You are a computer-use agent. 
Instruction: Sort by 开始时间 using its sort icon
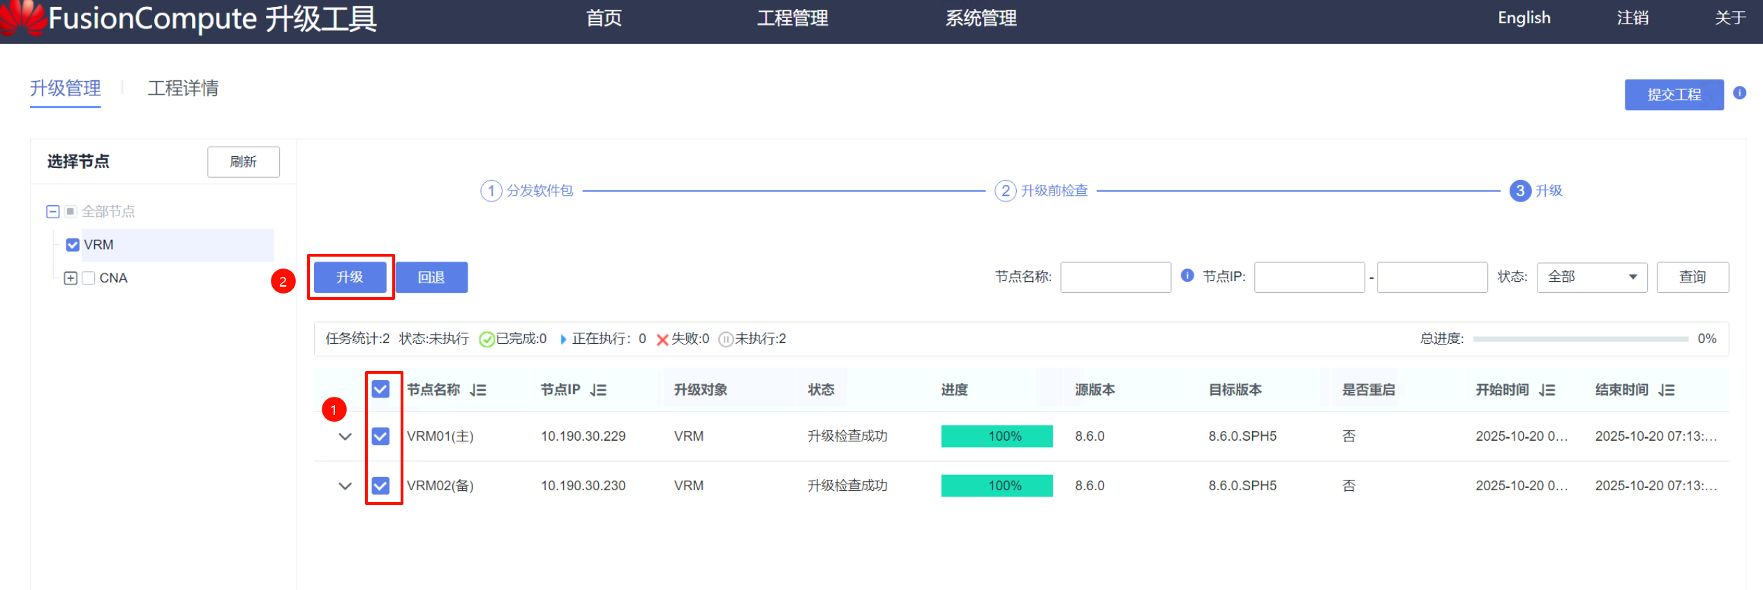point(1547,390)
